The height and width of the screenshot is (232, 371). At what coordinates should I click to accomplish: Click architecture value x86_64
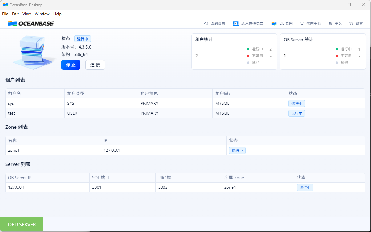[x=81, y=54]
